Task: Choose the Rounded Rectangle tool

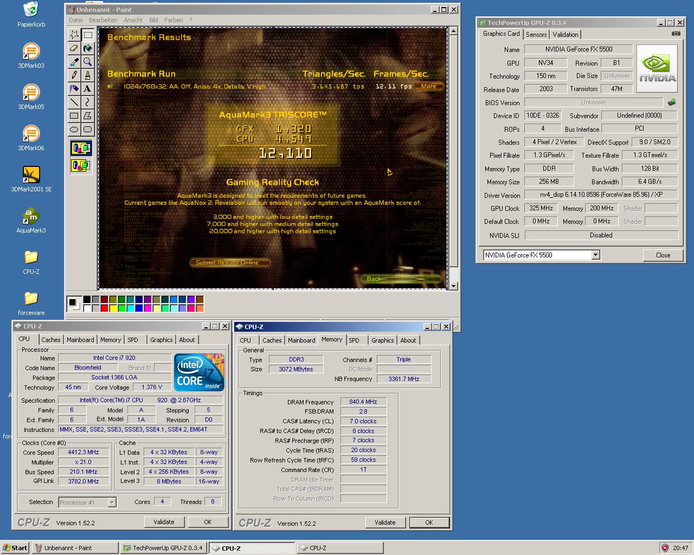Action: [87, 129]
